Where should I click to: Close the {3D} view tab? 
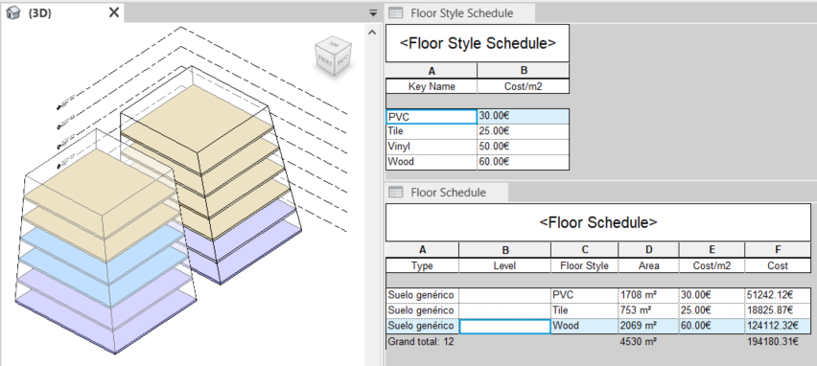point(113,13)
